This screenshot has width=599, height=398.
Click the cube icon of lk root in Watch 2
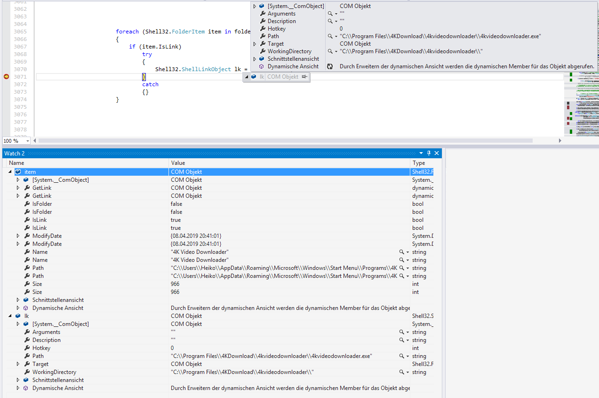coord(18,316)
